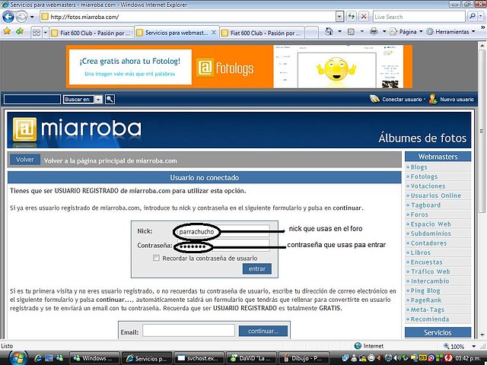
Task: Open the Fotologs sidebar link
Action: (x=424, y=176)
